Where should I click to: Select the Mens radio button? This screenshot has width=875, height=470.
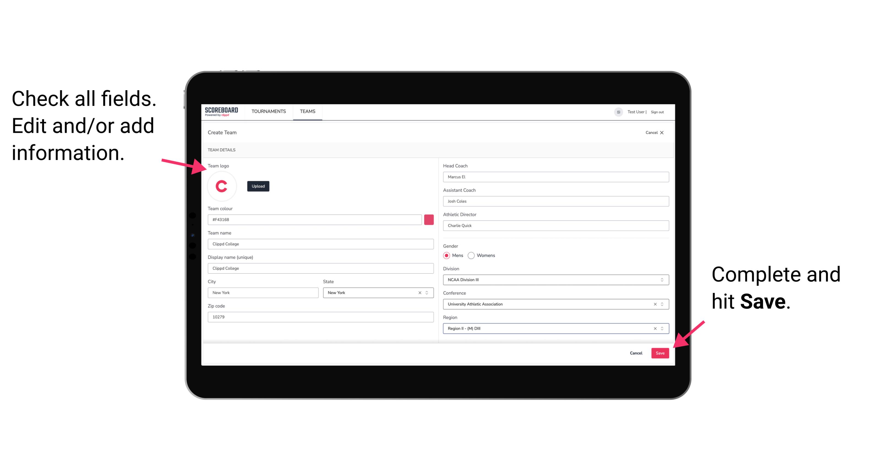(446, 255)
